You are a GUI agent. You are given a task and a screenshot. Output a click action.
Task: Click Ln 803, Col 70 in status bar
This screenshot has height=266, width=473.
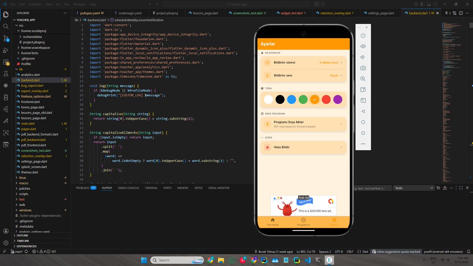(x=306, y=251)
